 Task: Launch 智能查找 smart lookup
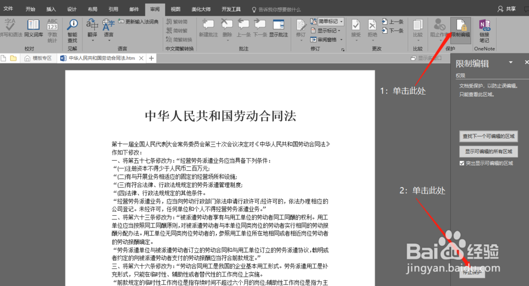click(72, 31)
